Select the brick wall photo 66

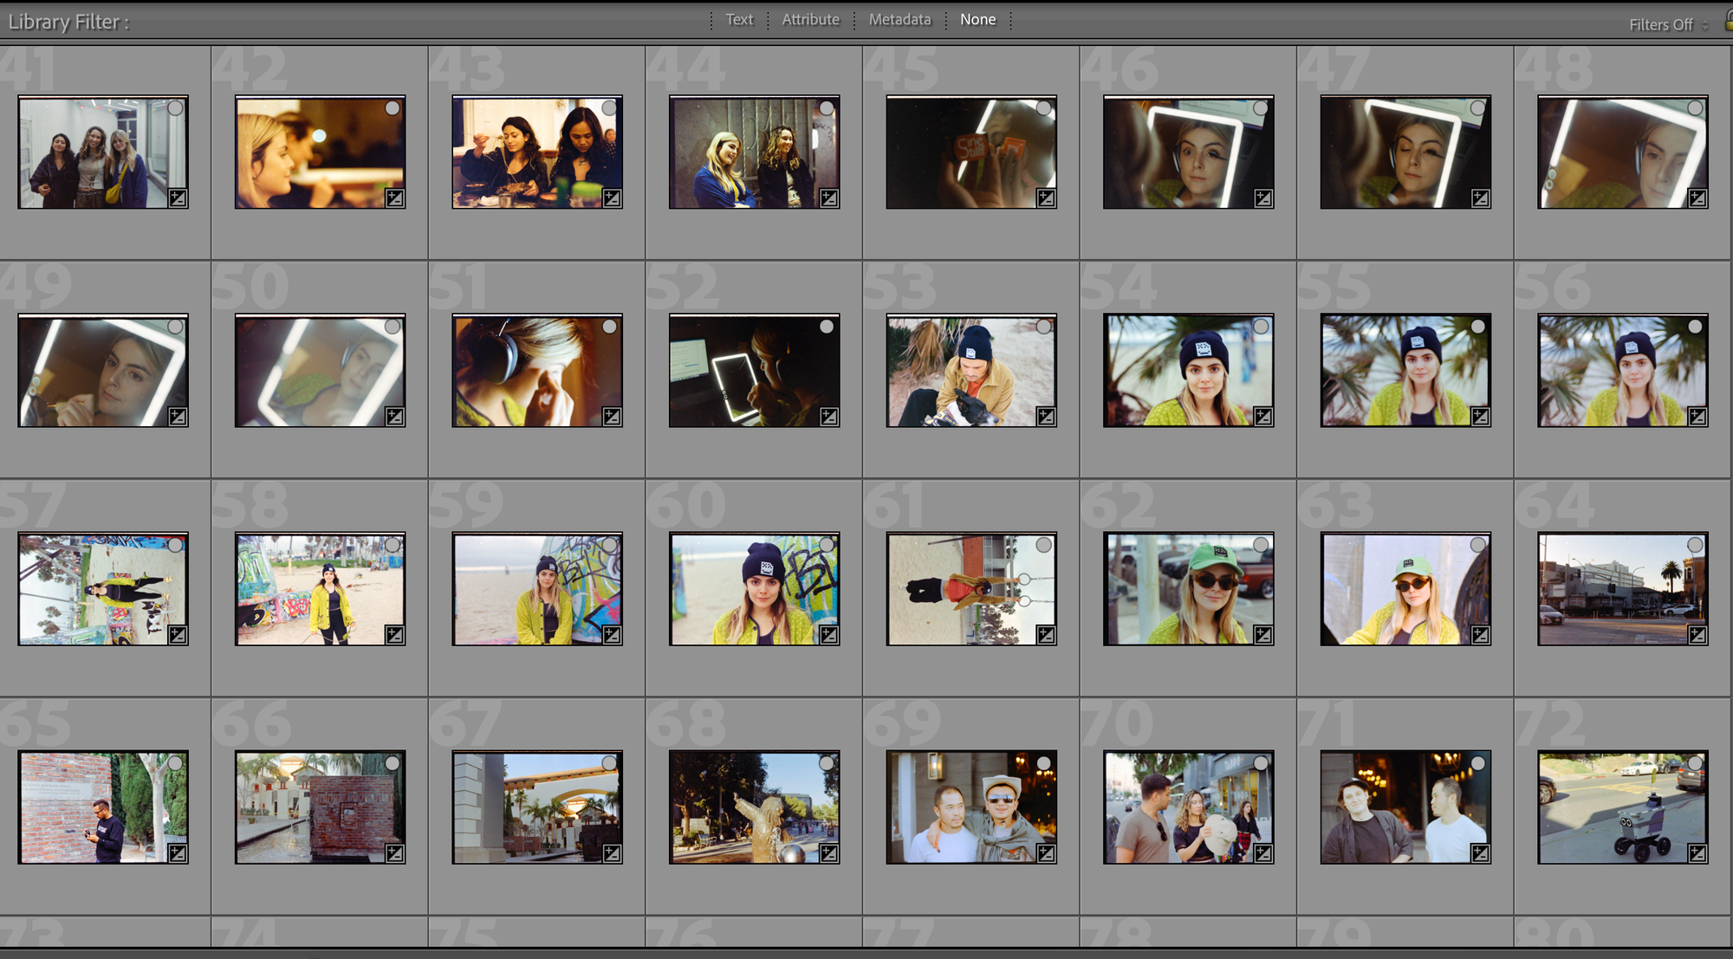tap(320, 807)
